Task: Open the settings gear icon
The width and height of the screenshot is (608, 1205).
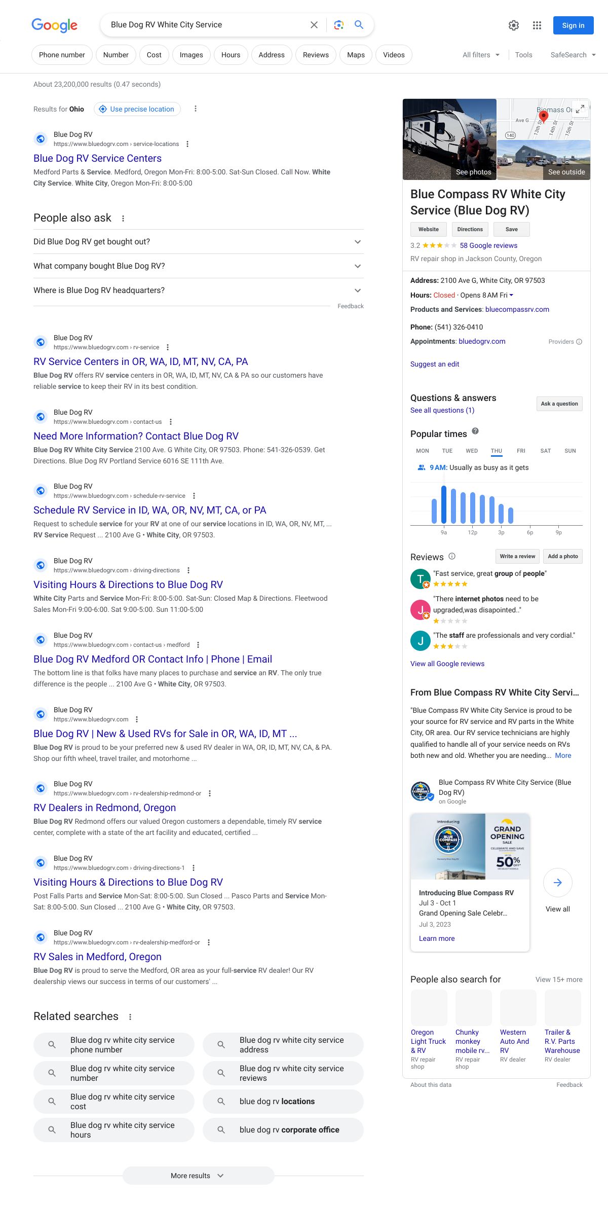Action: coord(513,25)
